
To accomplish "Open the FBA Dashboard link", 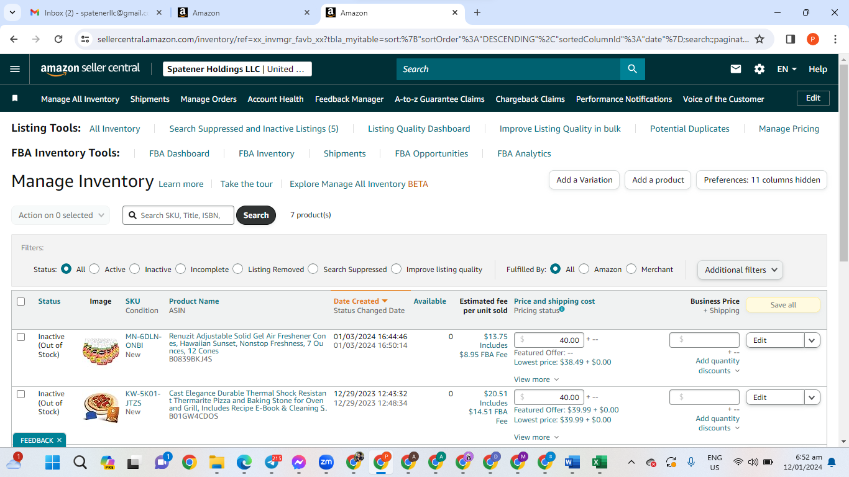I will pos(179,153).
